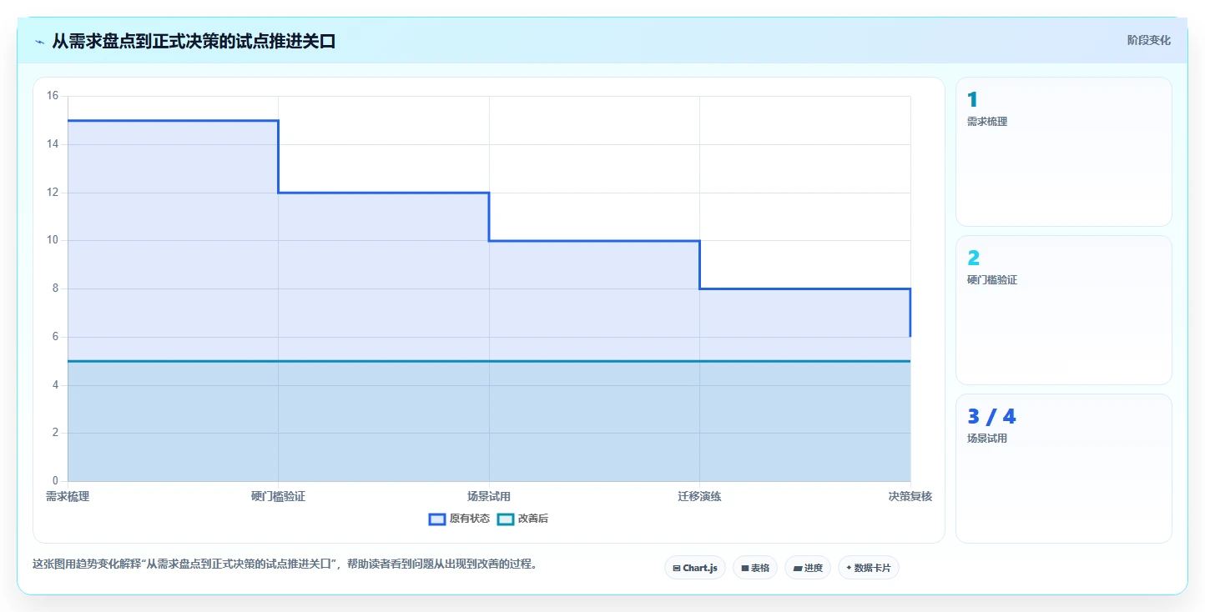This screenshot has width=1205, height=612.
Task: Select the 表格 tag pill
Action: pos(755,568)
